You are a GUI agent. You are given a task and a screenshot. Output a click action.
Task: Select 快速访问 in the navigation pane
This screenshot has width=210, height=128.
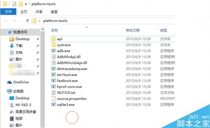point(20,32)
